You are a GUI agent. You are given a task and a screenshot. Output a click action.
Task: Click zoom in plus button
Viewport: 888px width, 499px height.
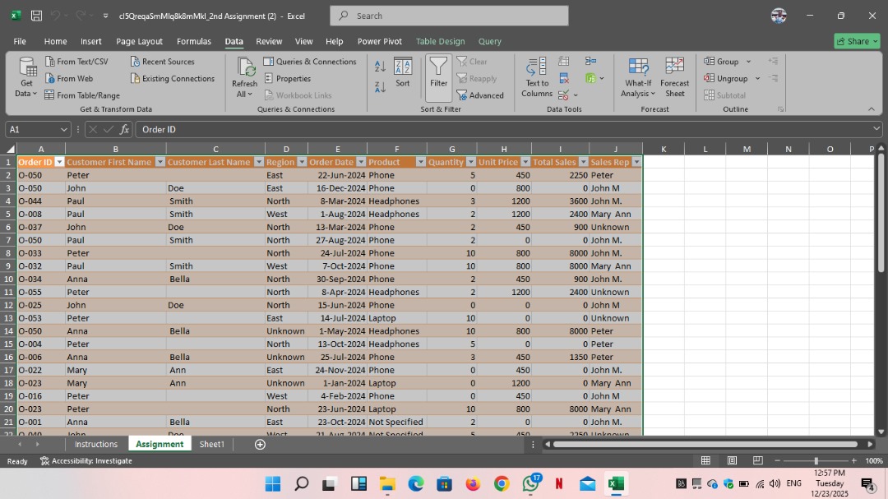[854, 461]
